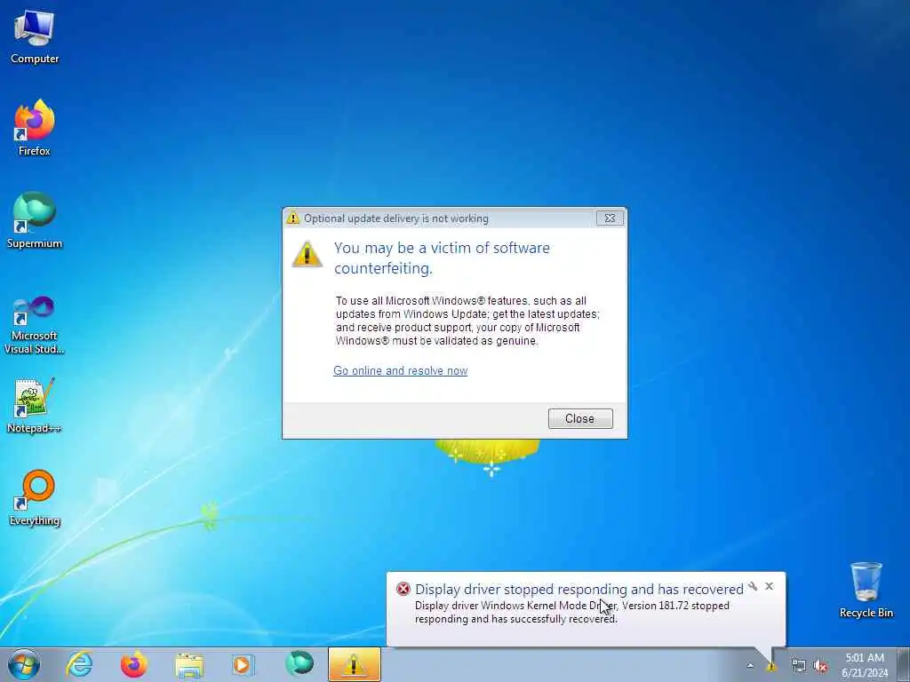Click the Close button in the counterfeiting dialog

579,419
